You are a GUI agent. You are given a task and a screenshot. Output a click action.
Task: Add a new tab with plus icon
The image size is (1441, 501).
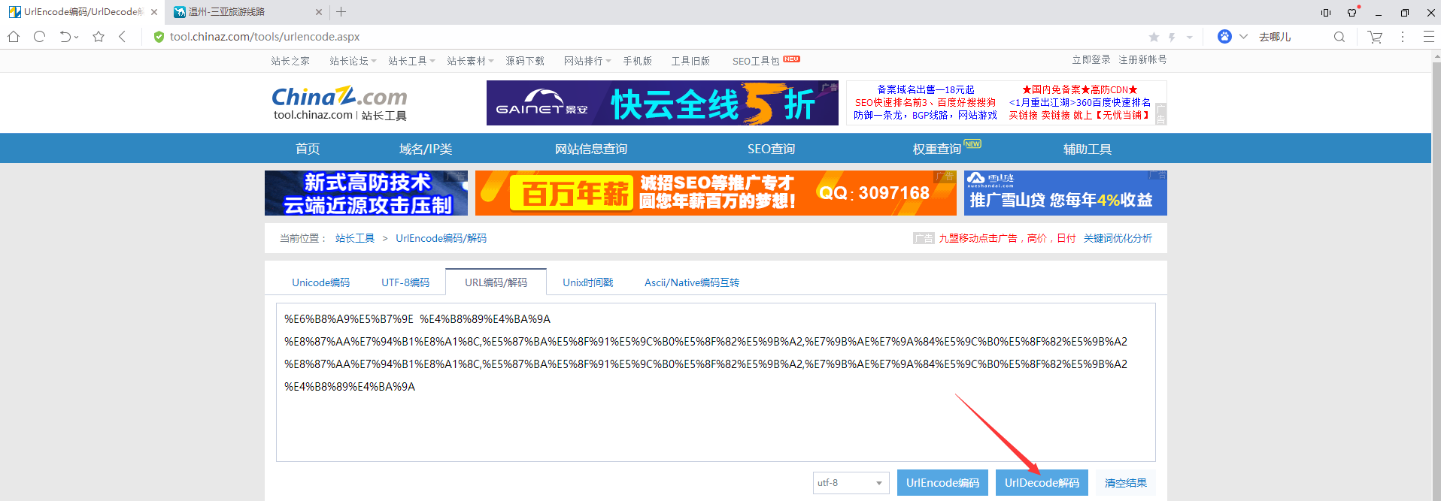pyautogui.click(x=341, y=12)
